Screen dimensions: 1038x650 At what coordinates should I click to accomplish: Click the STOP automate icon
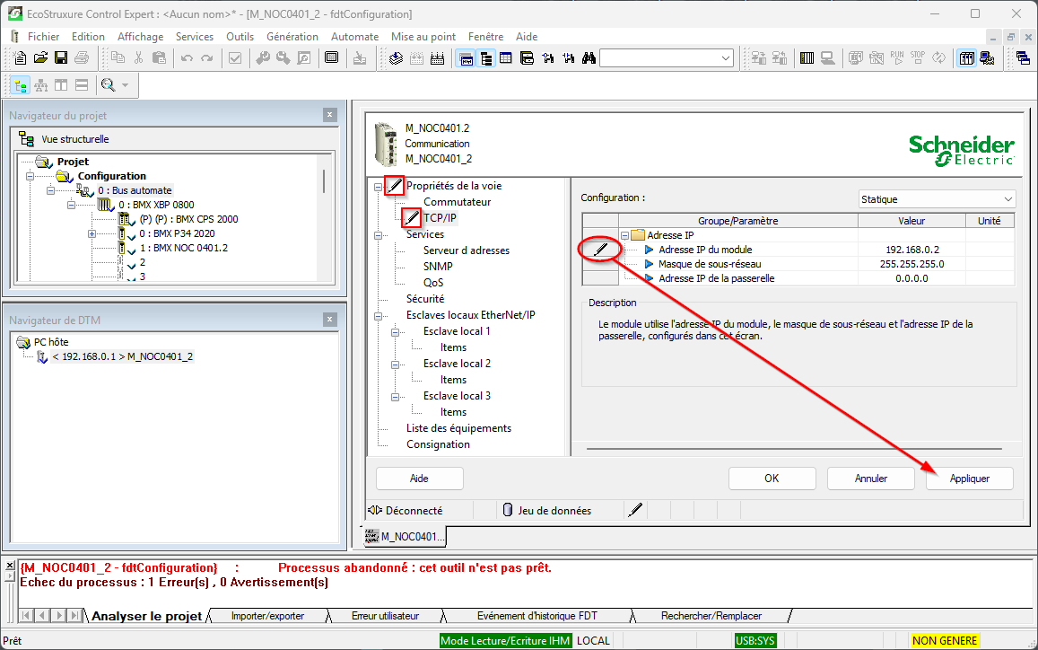click(918, 58)
